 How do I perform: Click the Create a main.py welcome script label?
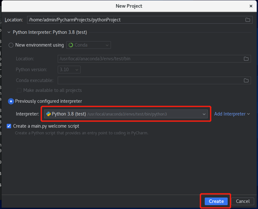(46, 126)
